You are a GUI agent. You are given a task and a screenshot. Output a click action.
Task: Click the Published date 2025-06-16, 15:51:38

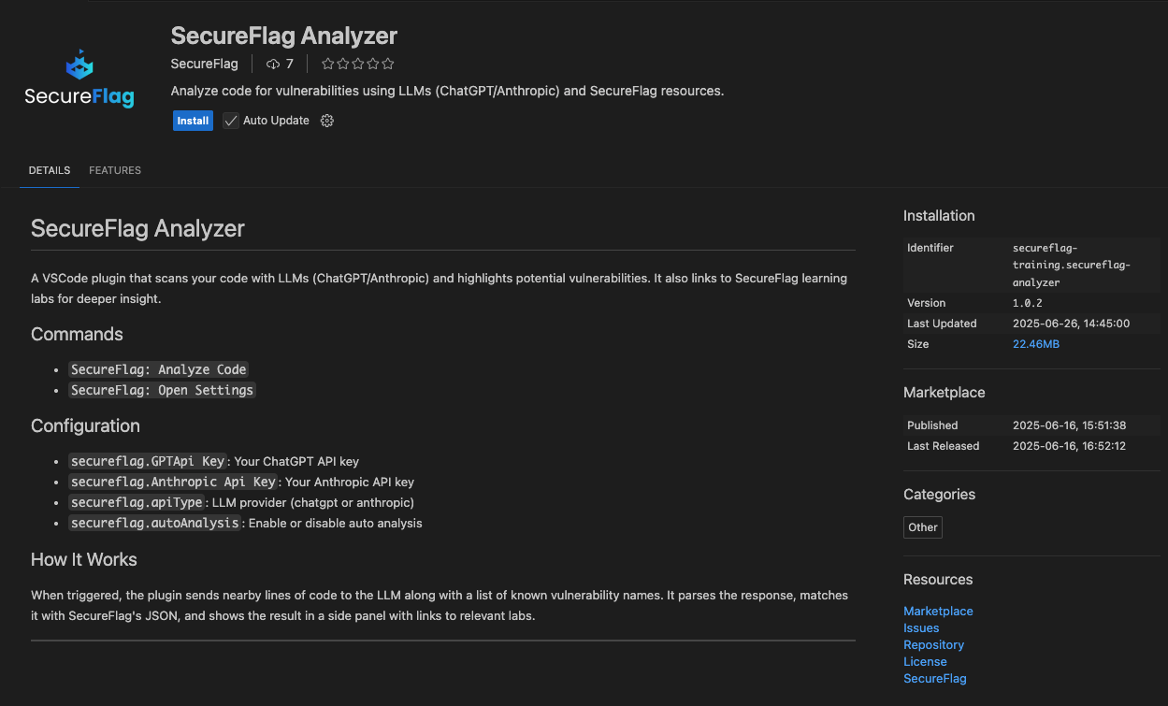pos(1069,425)
